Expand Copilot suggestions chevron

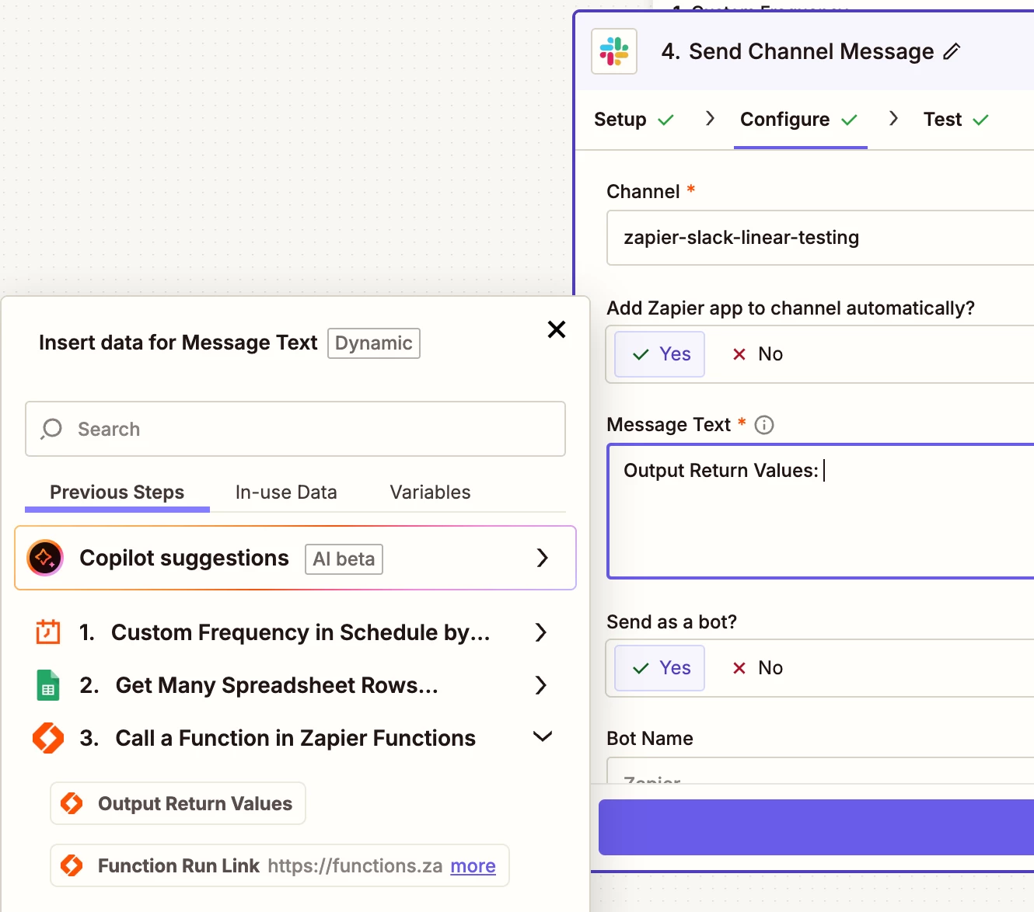543,558
